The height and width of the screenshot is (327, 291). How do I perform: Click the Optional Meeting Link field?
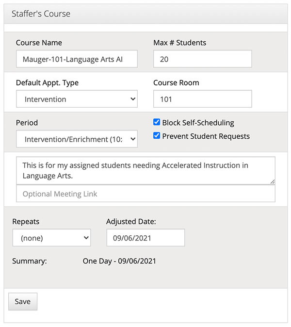coord(145,194)
